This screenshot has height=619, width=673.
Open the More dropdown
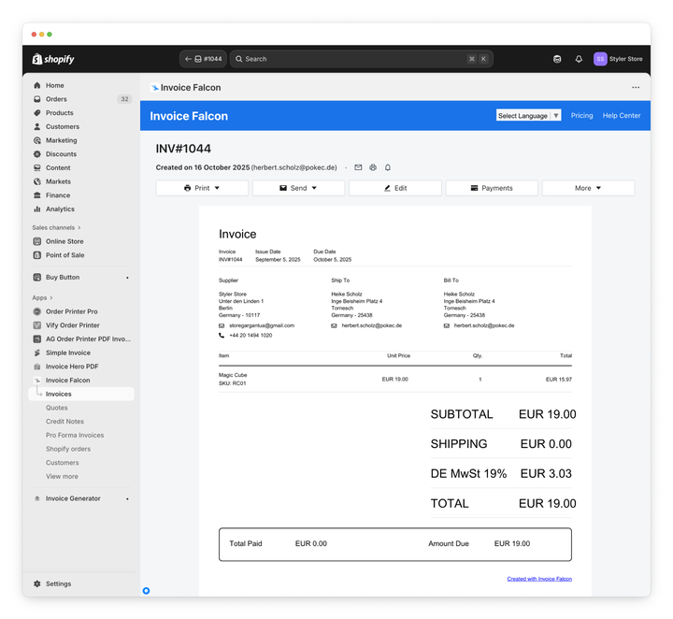589,188
